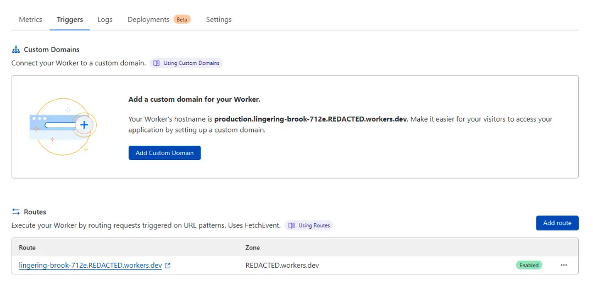Open the Settings tab
The width and height of the screenshot is (593, 292).
coord(219,19)
